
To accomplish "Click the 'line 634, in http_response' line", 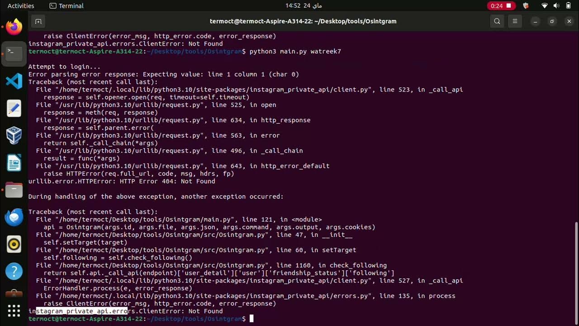I will (x=173, y=120).
